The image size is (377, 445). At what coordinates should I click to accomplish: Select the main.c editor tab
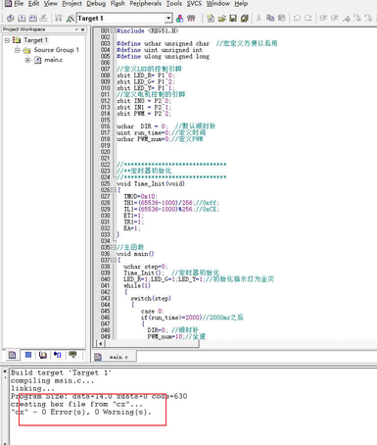(x=115, y=357)
